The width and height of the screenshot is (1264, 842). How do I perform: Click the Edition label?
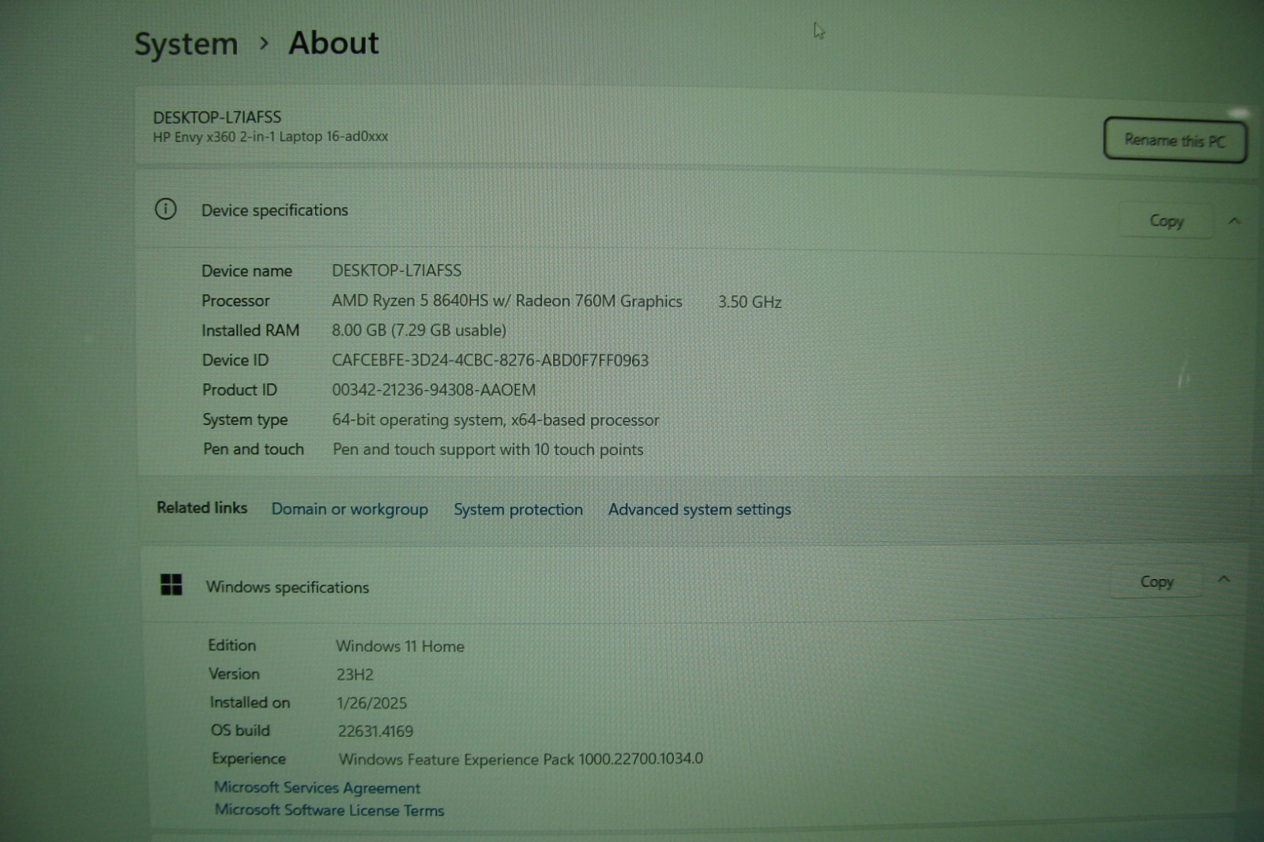pyautogui.click(x=231, y=645)
